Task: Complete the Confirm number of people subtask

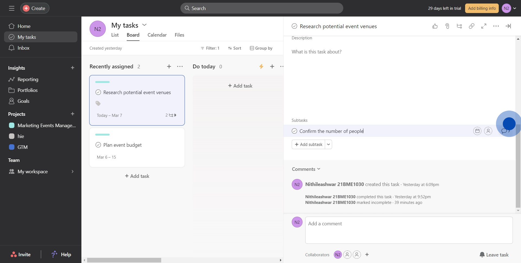Action: pos(294,131)
